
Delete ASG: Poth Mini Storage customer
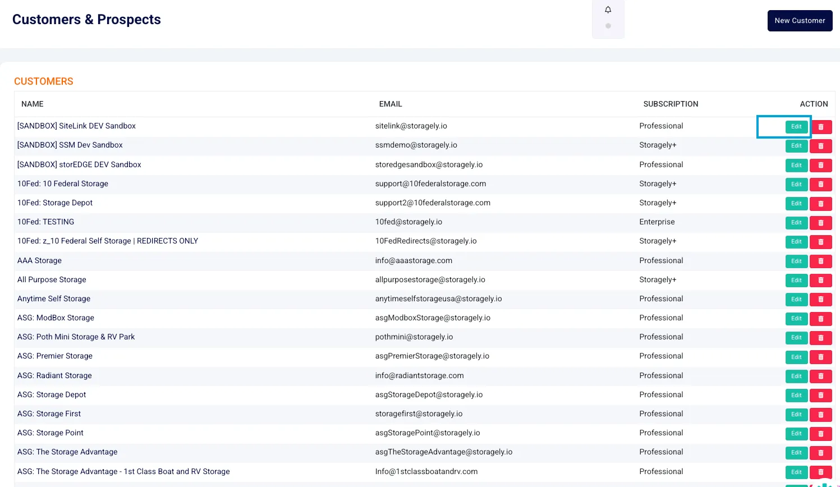point(821,338)
